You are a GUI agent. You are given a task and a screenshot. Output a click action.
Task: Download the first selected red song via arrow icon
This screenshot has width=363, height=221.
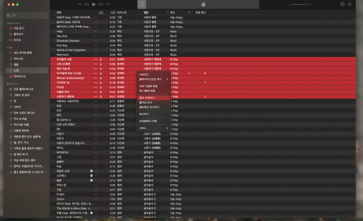(101, 59)
